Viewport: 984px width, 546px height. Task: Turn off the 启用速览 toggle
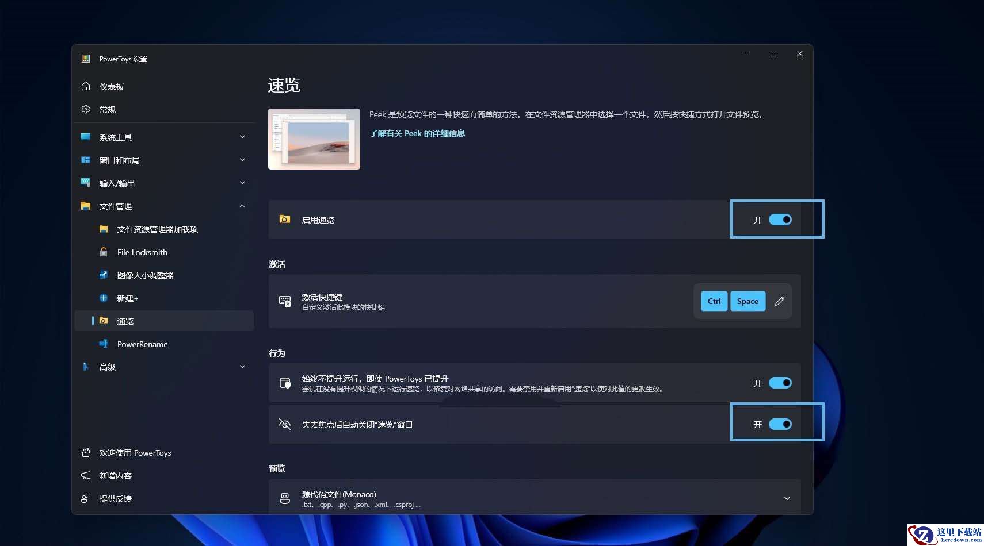[780, 220]
